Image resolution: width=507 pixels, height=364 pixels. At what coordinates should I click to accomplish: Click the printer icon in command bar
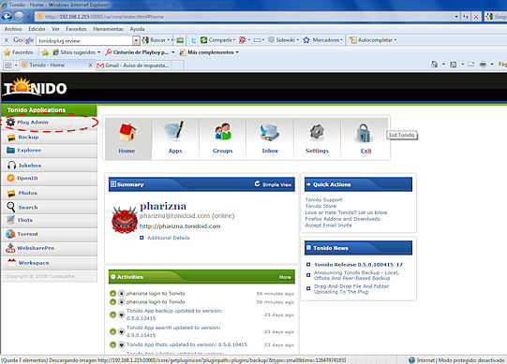pyautogui.click(x=483, y=65)
